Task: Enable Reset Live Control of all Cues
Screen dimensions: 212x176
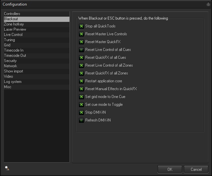Action: tap(82, 50)
